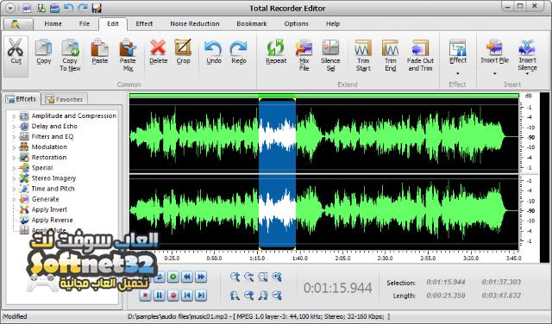The image size is (552, 324).
Task: Delete the selection with the red X
Action: coord(158,52)
